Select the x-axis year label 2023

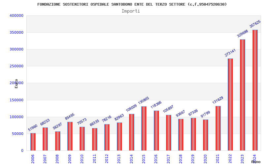point(242,159)
